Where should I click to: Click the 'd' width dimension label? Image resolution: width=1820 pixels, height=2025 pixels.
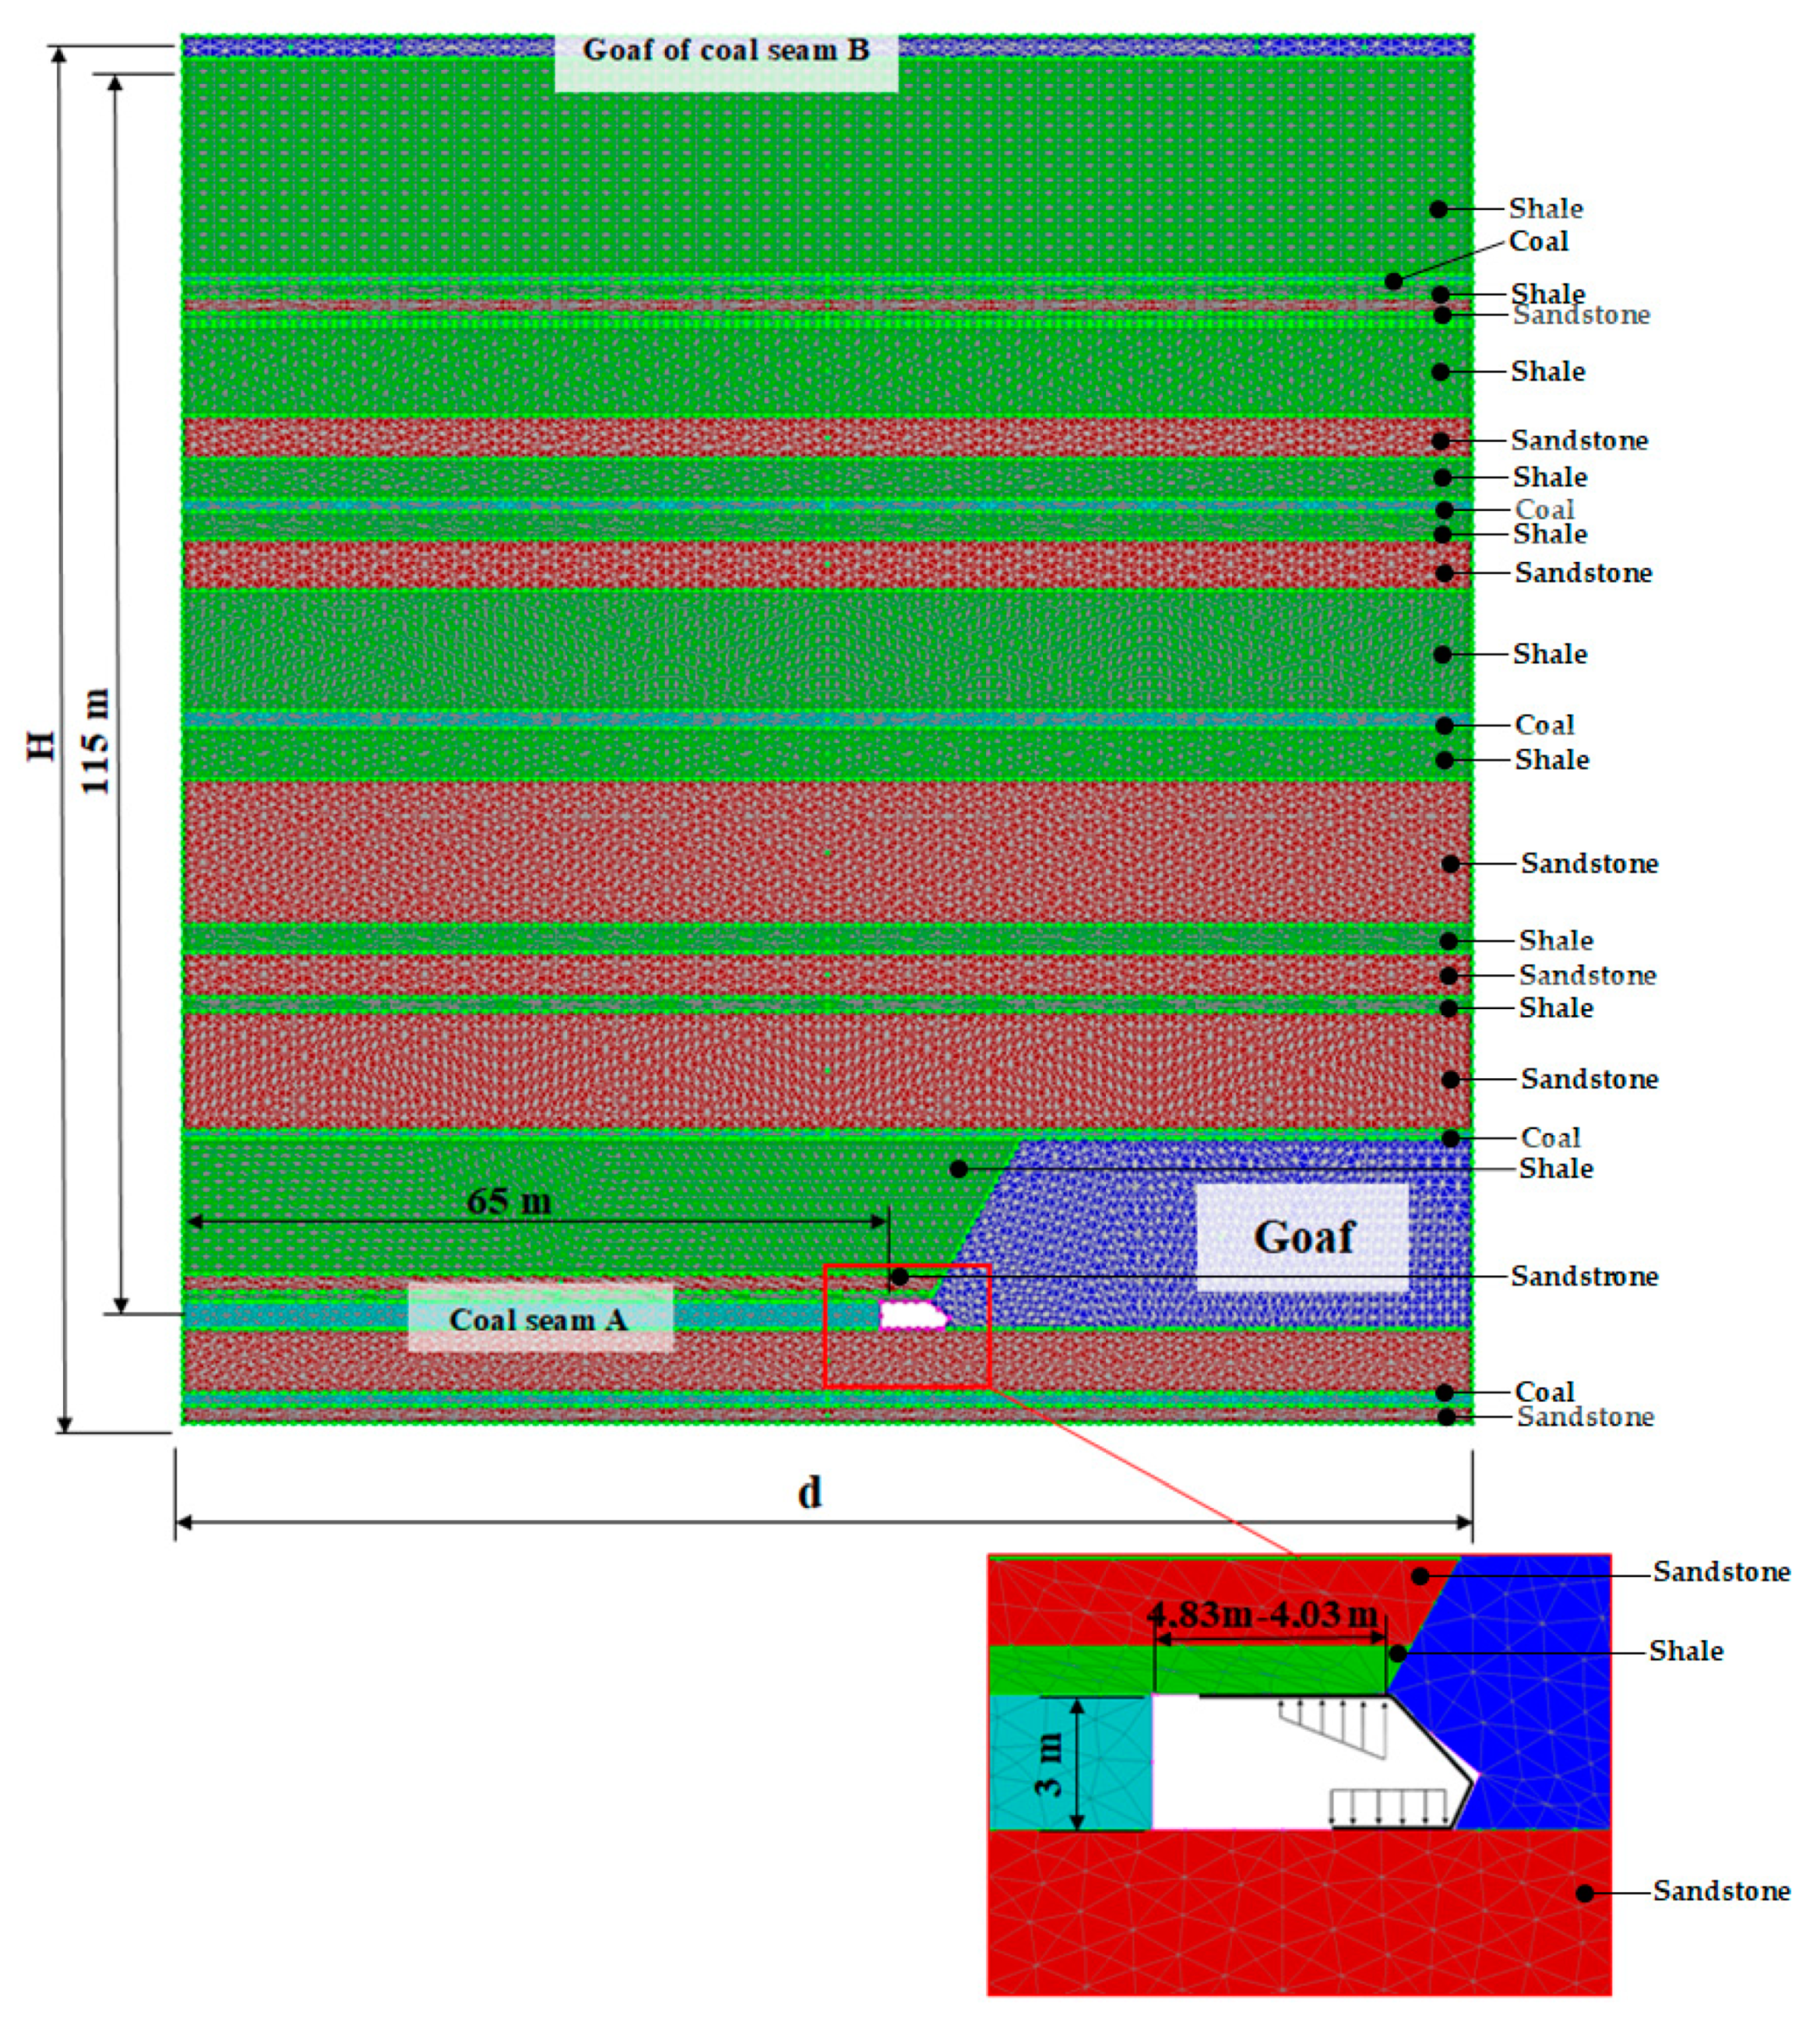point(809,1492)
